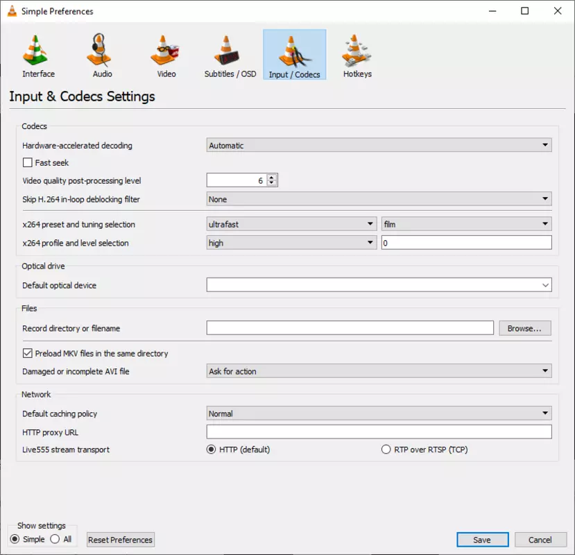575x555 pixels.
Task: Select HTTP (default) stream transport
Action: point(212,450)
